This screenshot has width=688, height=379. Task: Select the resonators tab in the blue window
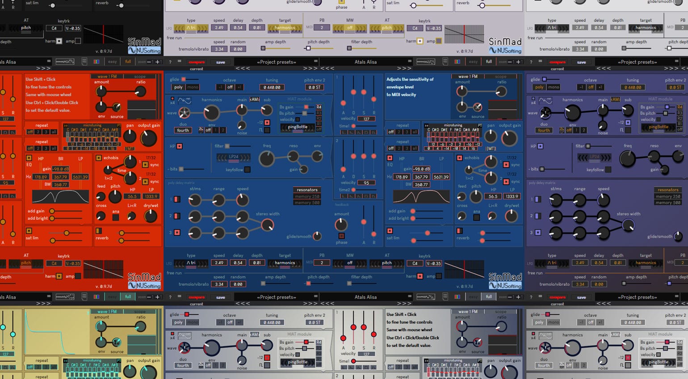pos(307,190)
